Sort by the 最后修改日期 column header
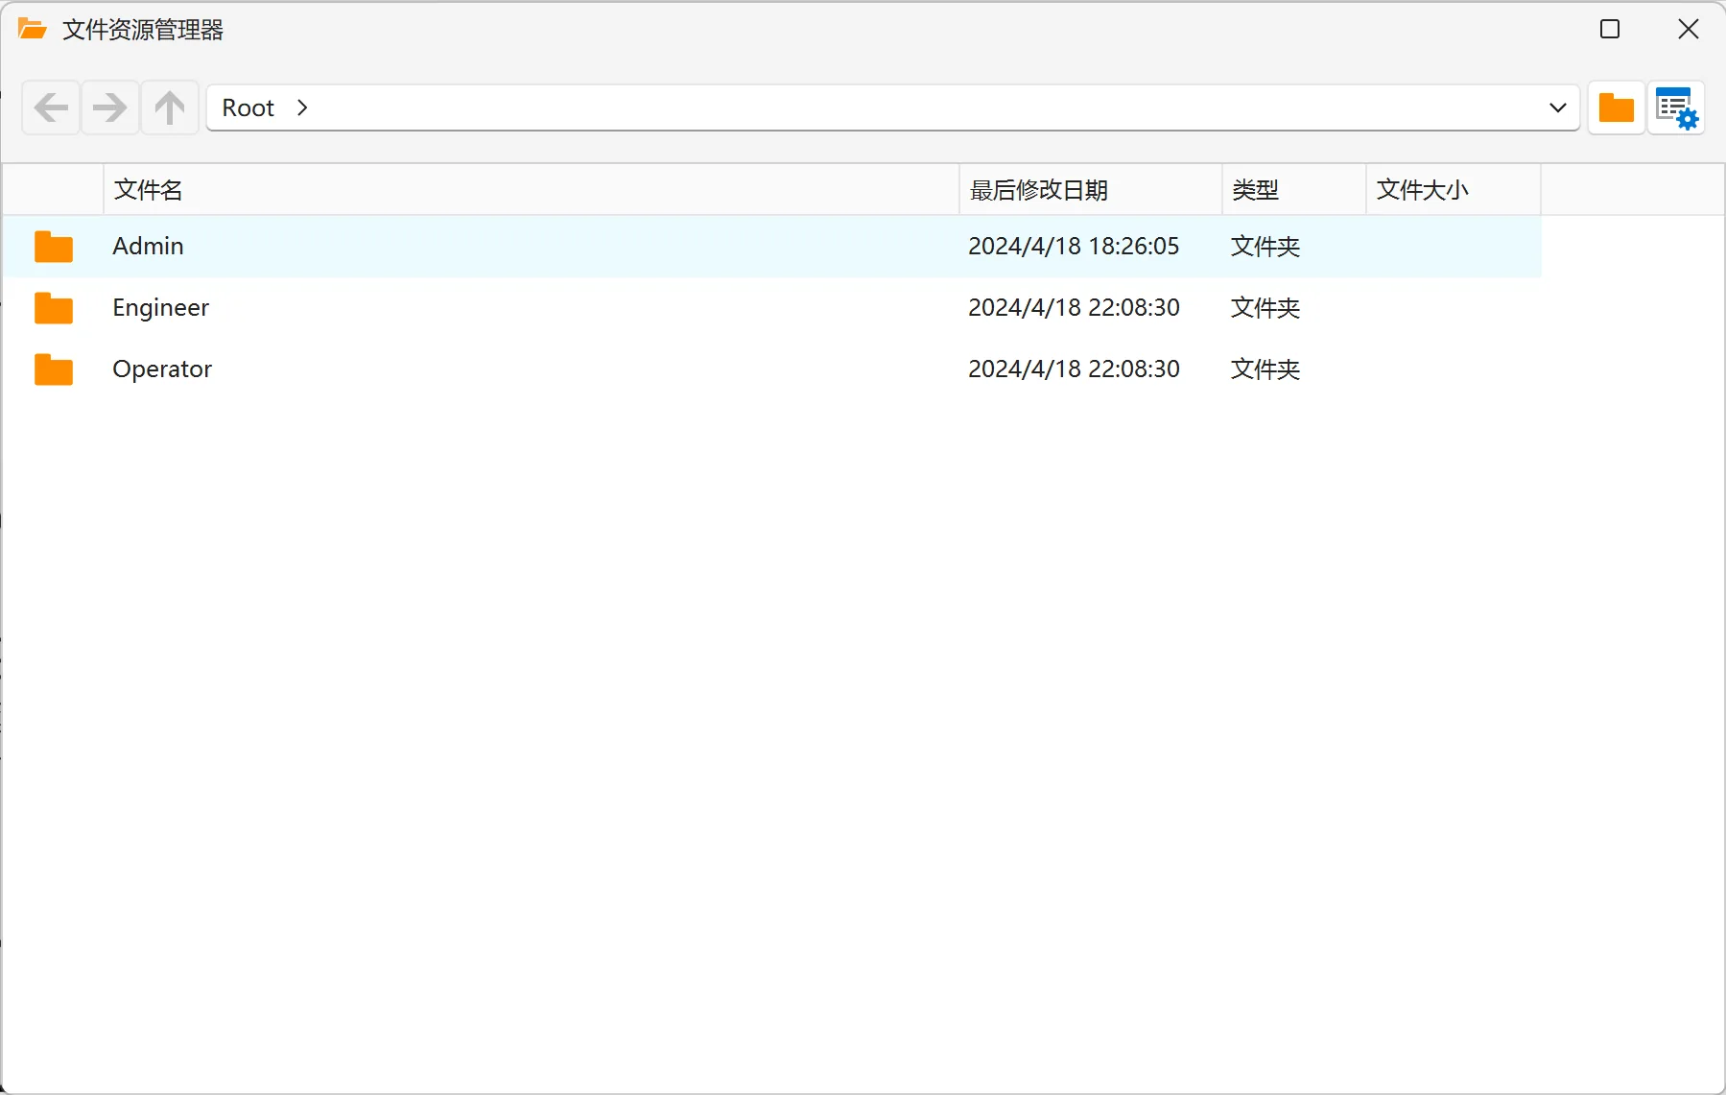The image size is (1726, 1095). click(1091, 190)
